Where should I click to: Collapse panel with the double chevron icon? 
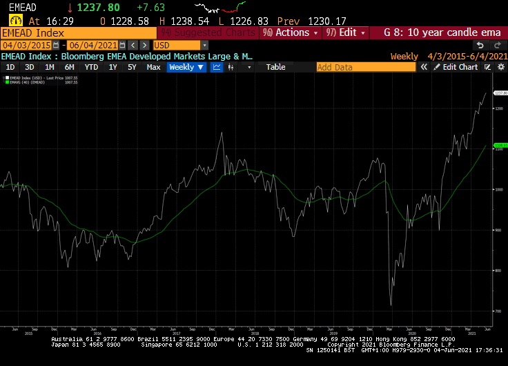point(424,67)
